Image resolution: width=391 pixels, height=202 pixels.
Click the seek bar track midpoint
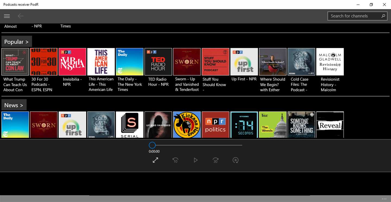pyautogui.click(x=195, y=145)
